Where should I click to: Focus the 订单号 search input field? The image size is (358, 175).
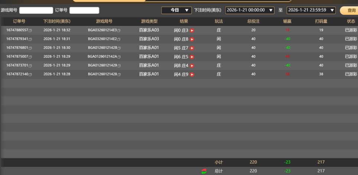tap(84, 10)
